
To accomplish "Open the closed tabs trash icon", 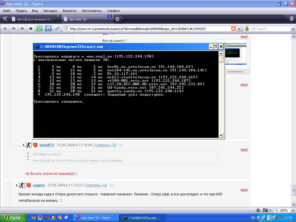I will pyautogui.click(x=292, y=19).
